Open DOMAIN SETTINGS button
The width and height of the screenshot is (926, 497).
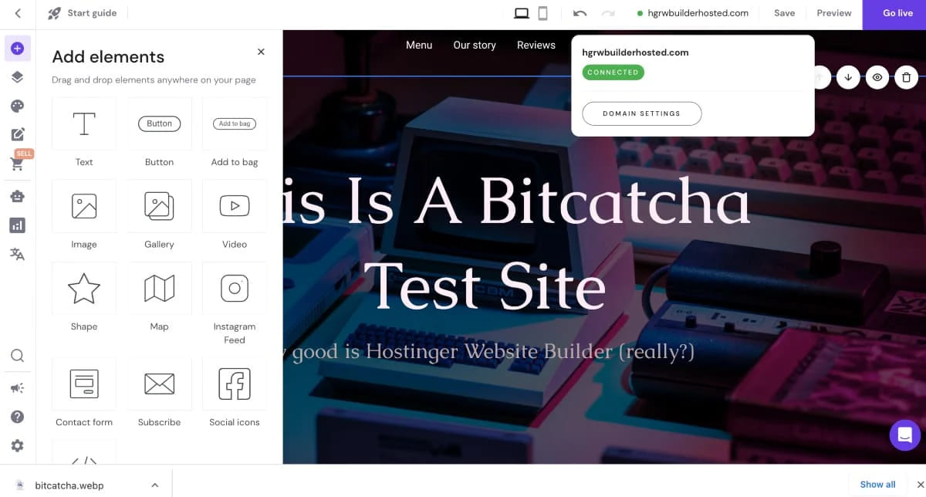[x=642, y=113]
